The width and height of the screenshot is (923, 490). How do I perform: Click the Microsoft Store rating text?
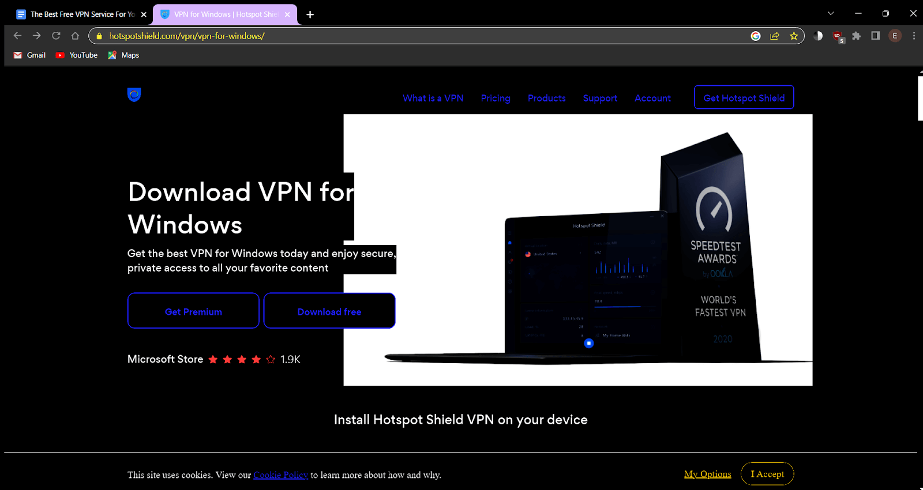(166, 359)
